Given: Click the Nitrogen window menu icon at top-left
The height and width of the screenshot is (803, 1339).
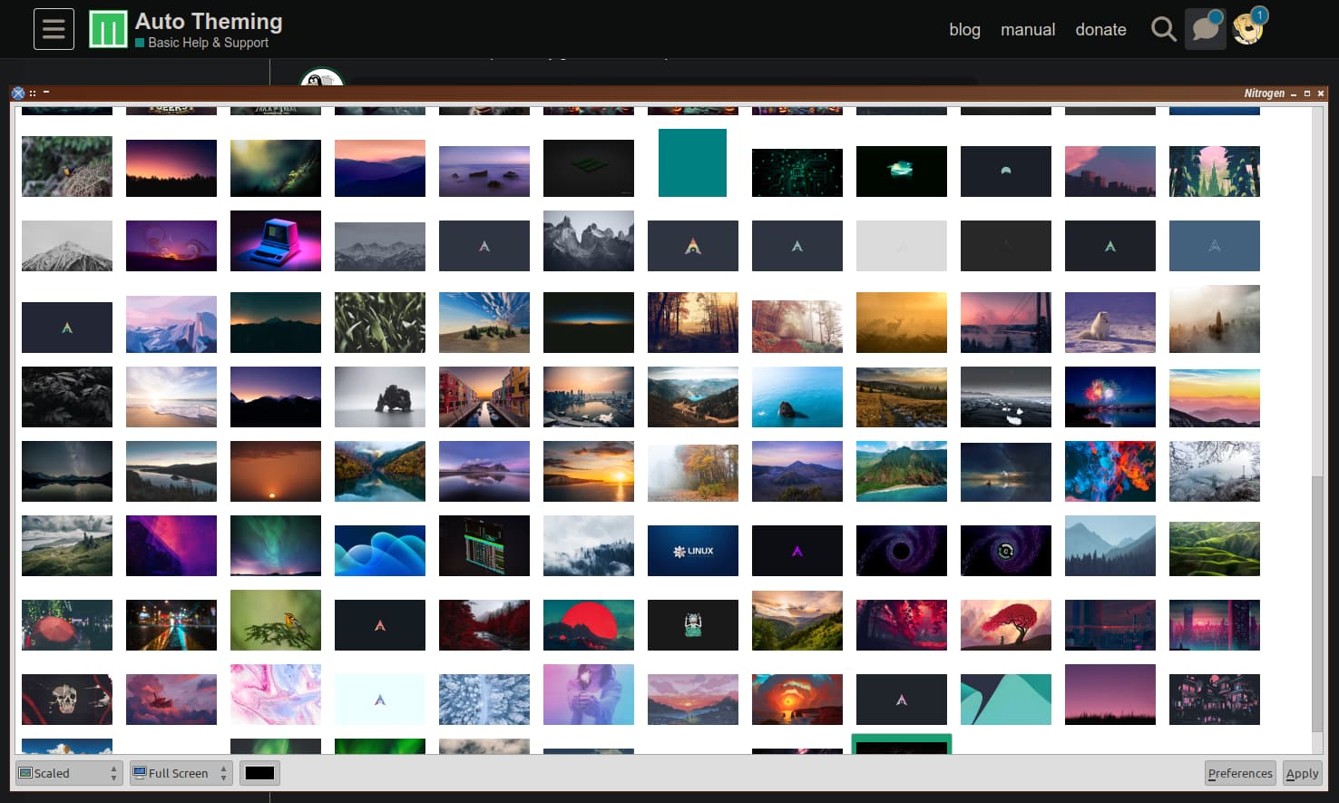Looking at the screenshot, I should [x=18, y=93].
